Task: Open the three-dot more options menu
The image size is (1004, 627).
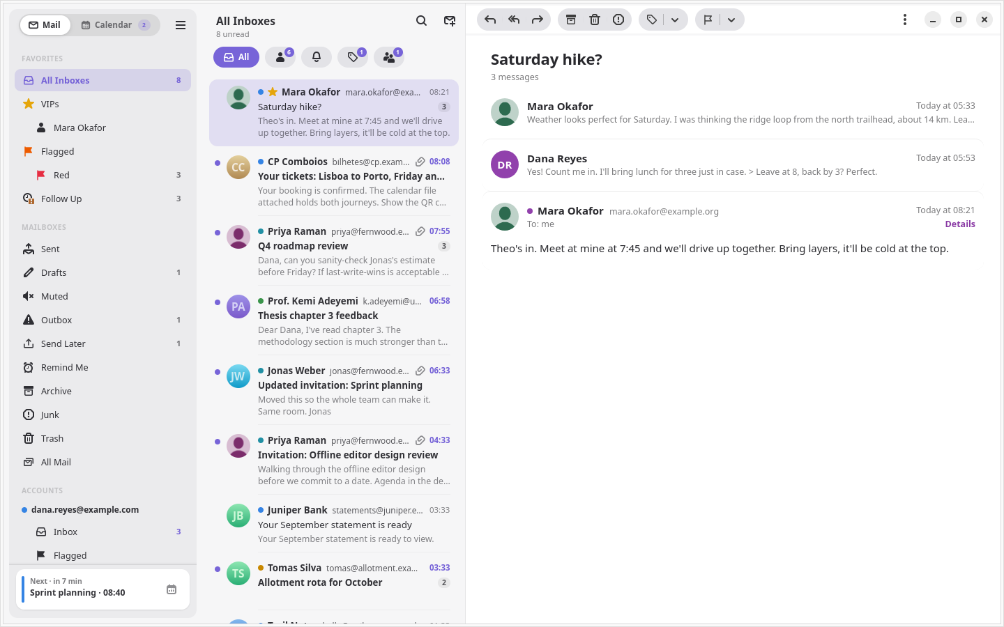Action: [905, 20]
